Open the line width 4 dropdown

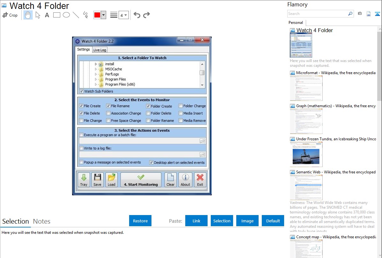[x=123, y=15]
